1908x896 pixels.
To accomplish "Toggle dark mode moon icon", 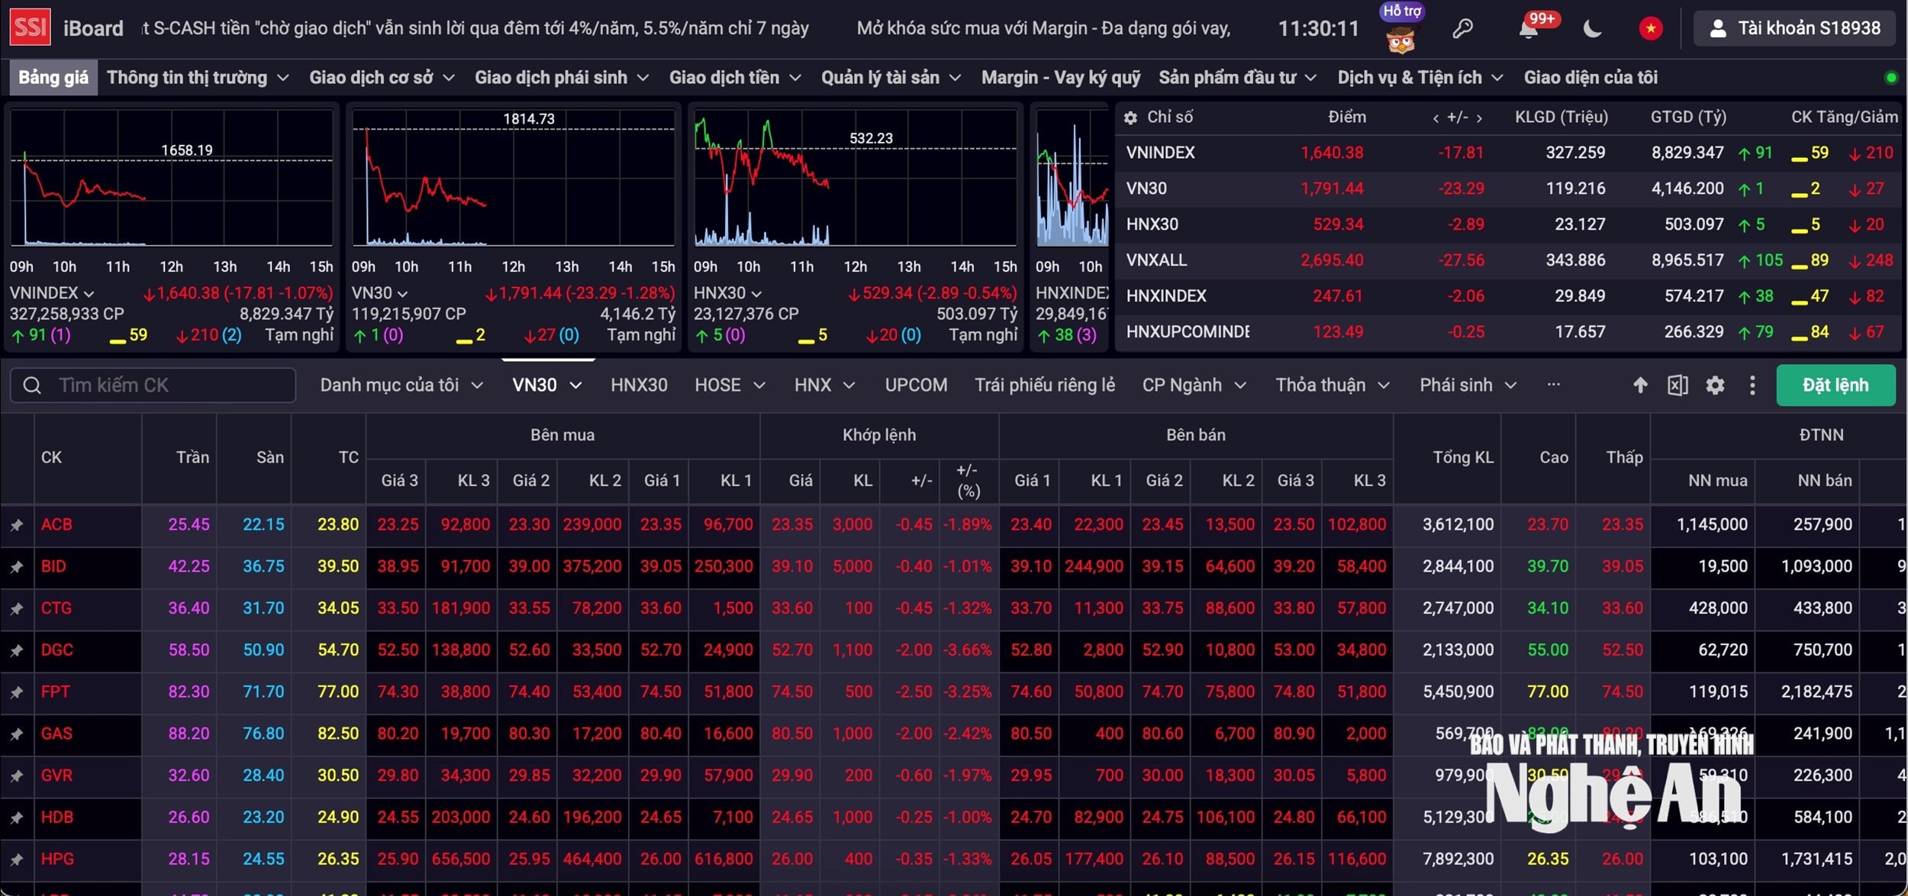I will pos(1592,29).
